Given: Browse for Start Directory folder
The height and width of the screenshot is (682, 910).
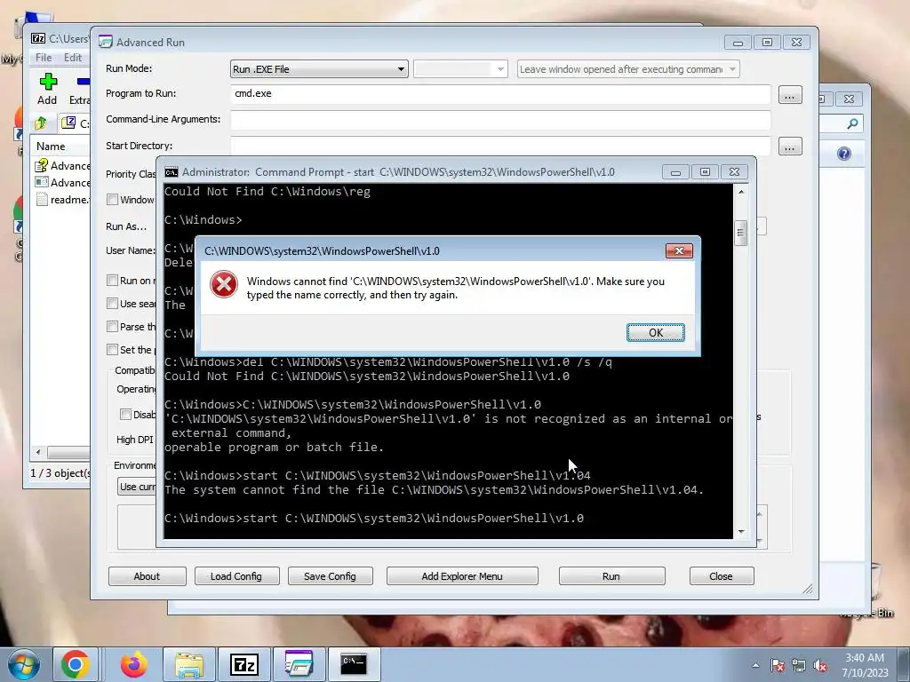Looking at the screenshot, I should click(790, 147).
